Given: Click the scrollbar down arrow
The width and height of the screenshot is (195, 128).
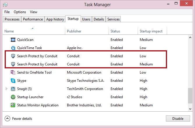Looking at the screenshot, I should (x=190, y=109).
